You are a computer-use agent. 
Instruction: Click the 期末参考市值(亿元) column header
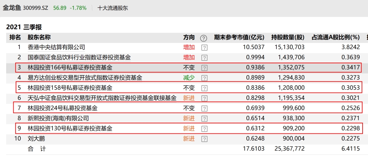(239, 37)
